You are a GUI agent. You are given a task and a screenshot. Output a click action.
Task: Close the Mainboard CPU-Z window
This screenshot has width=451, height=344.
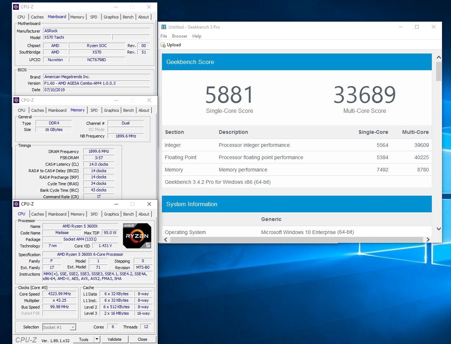149,7
